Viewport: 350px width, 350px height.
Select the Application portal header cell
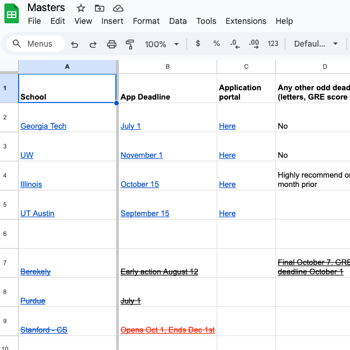click(x=246, y=89)
